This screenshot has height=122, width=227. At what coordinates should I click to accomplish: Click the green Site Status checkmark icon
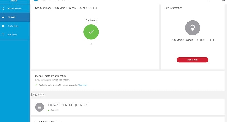[91, 32]
